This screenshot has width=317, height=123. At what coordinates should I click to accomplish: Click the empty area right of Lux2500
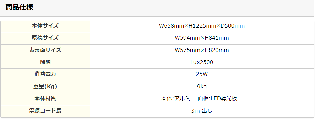tap(263, 62)
